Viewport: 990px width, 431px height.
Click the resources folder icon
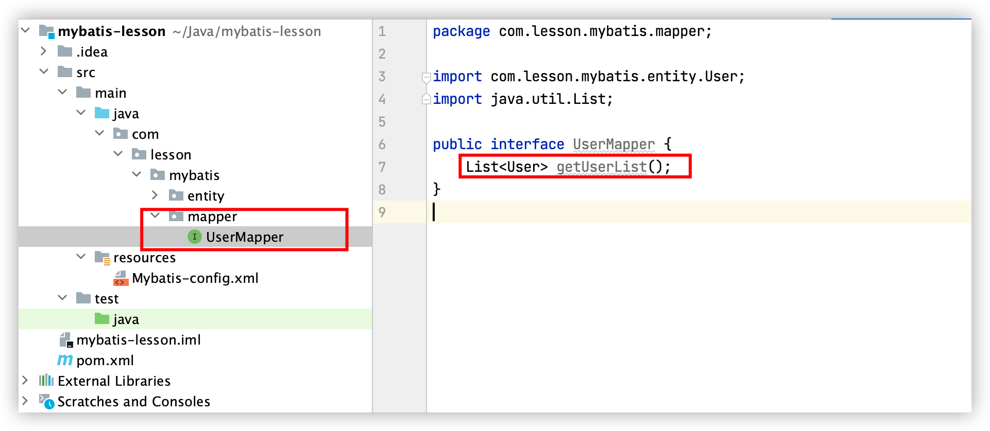(103, 258)
